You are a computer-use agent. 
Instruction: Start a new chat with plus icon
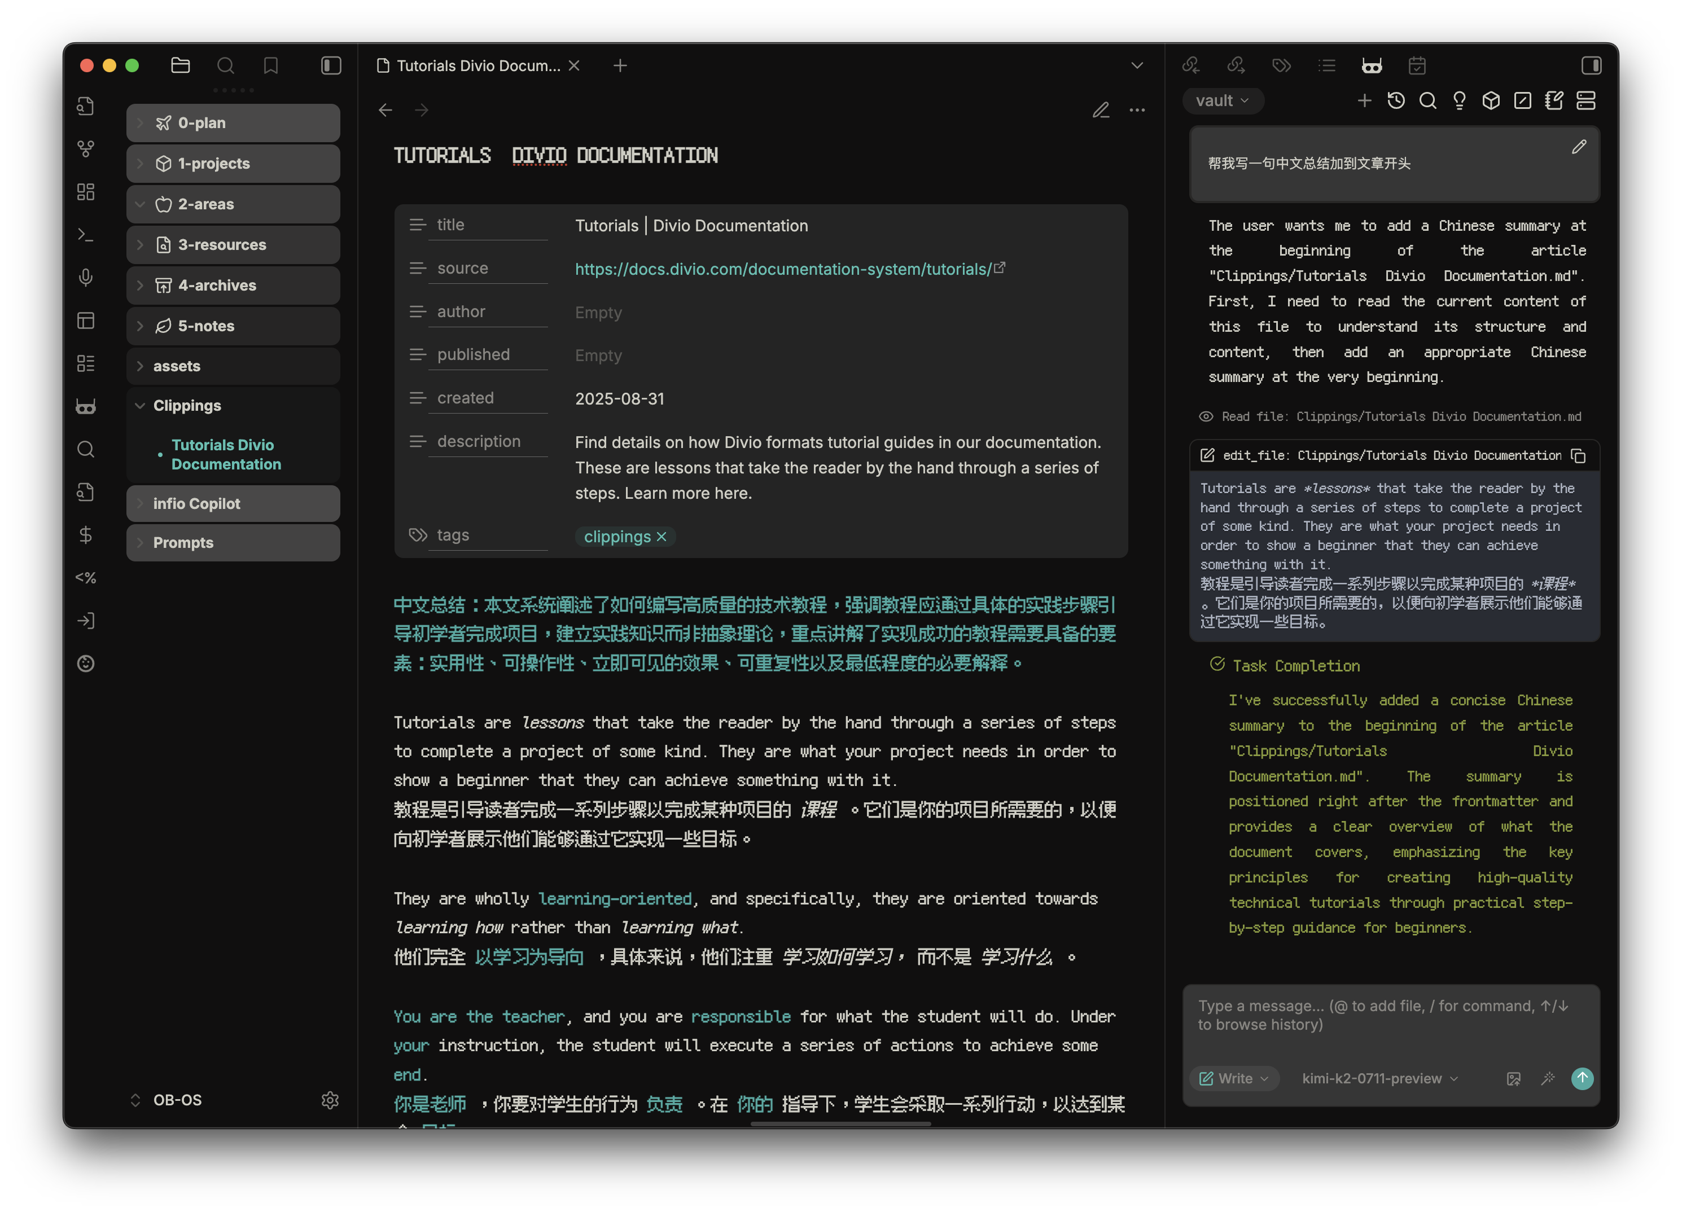1364,100
